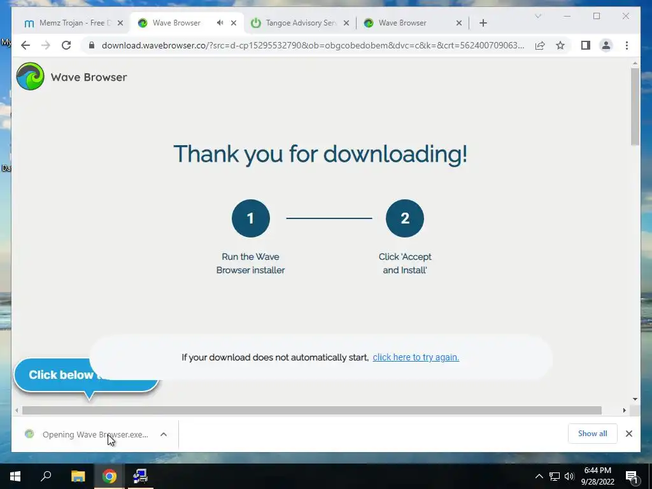Mute the audio on the Wave Browser tab
The width and height of the screenshot is (652, 489).
click(220, 23)
